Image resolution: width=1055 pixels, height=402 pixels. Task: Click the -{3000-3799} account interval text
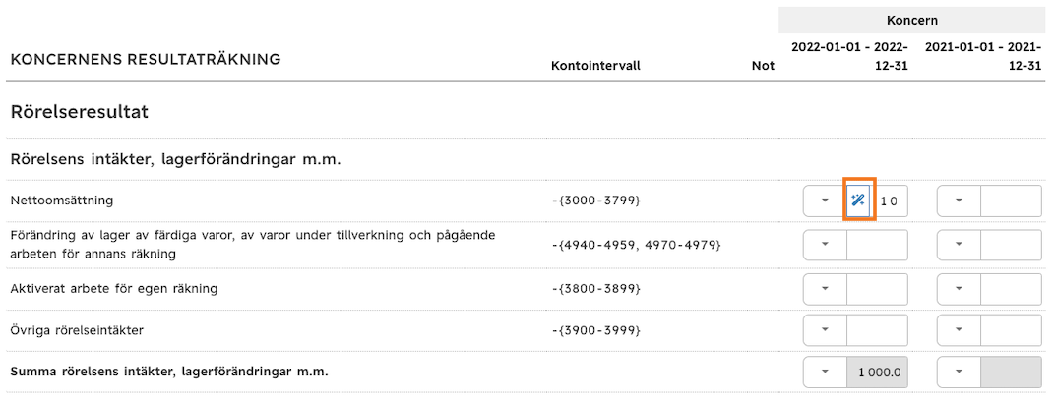[594, 201]
